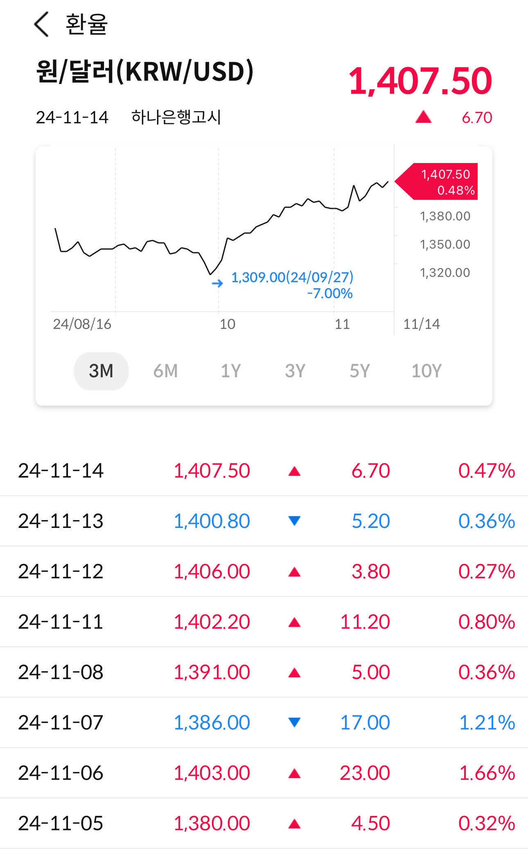Image resolution: width=528 pixels, height=856 pixels.
Task: Select the 3M chart period
Action: tap(101, 371)
